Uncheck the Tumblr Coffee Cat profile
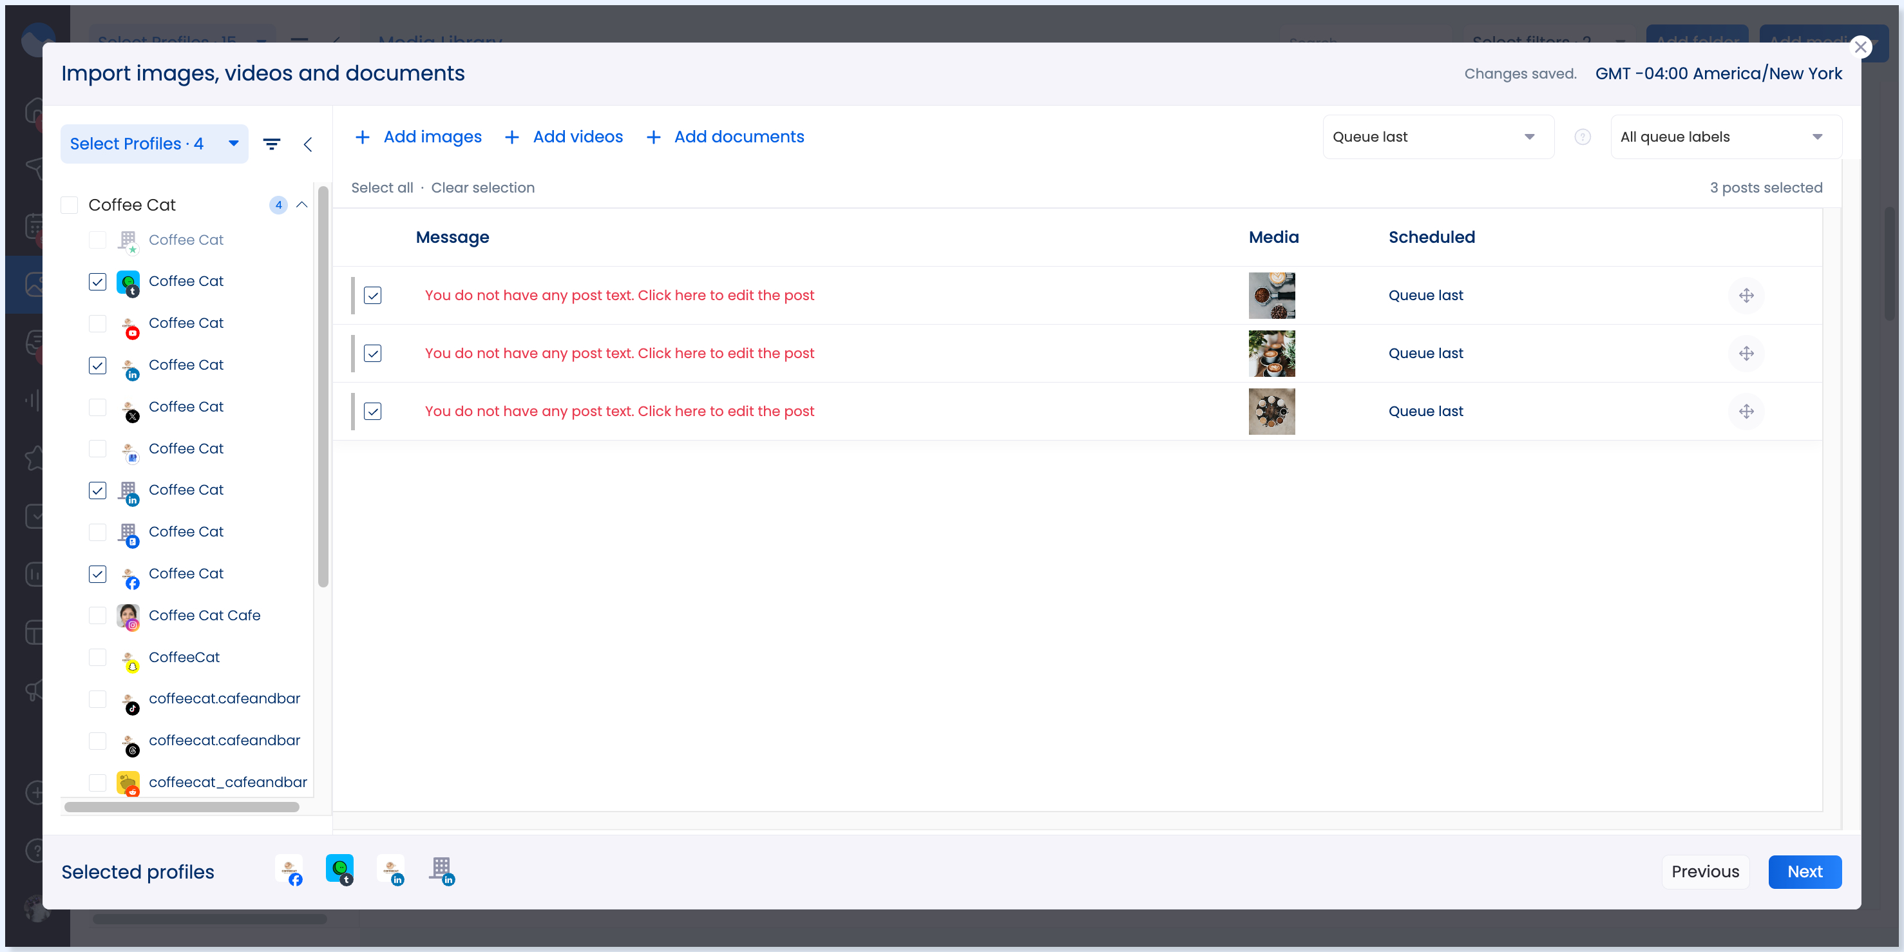Viewport: 1904px width, 952px height. [97, 281]
